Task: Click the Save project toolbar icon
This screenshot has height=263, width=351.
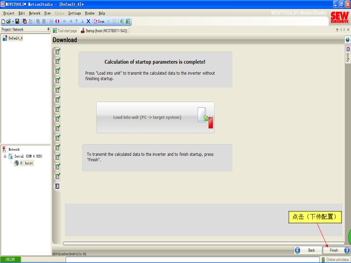Action: click(17, 22)
